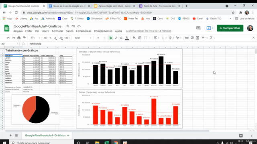This screenshot has width=257, height=144.
Task: Star the document title
Action: 67,26
